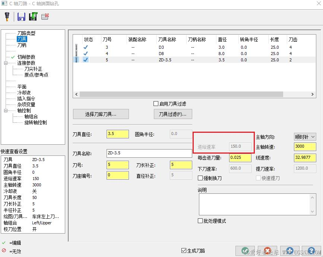Click the 刀具过滤(F) button
Screen dimensions: 323x257
tap(173, 114)
